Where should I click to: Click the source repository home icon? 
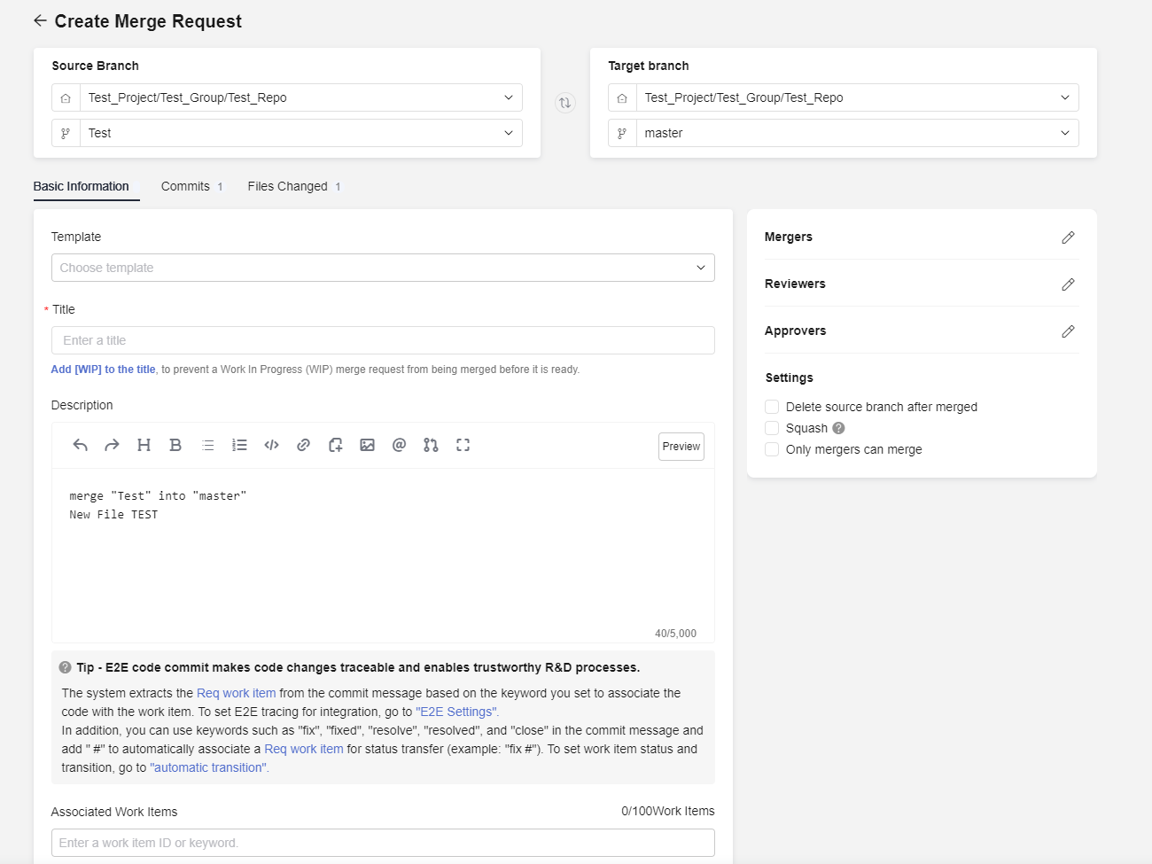coord(66,98)
